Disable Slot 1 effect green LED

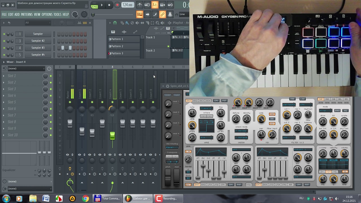pyautogui.click(x=51, y=76)
